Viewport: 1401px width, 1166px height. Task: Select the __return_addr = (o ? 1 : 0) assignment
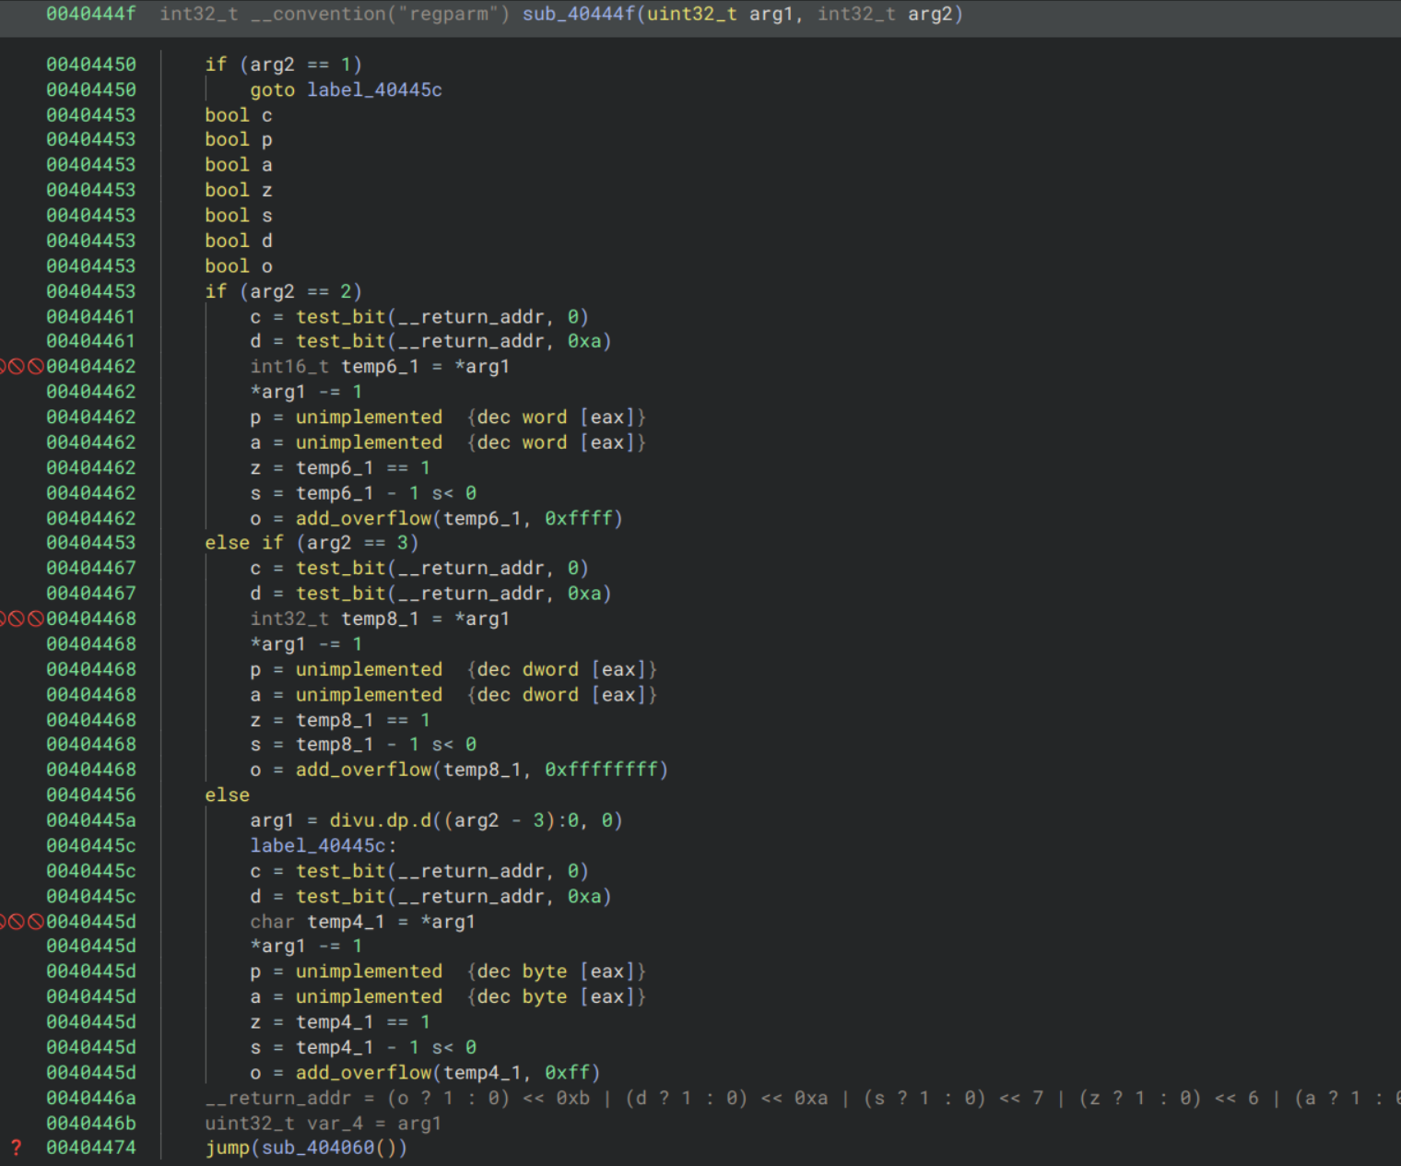tap(803, 1098)
